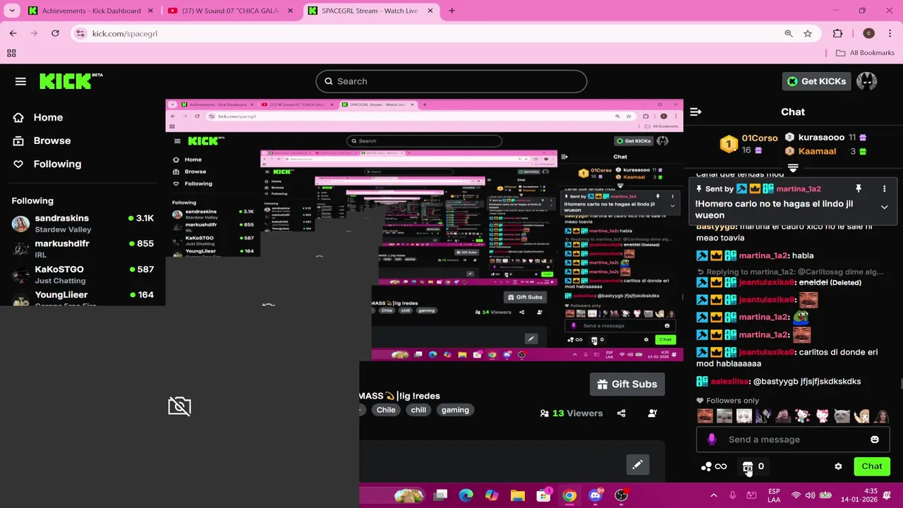Share the stream with share icon
This screenshot has height=508, width=903.
[x=622, y=413]
